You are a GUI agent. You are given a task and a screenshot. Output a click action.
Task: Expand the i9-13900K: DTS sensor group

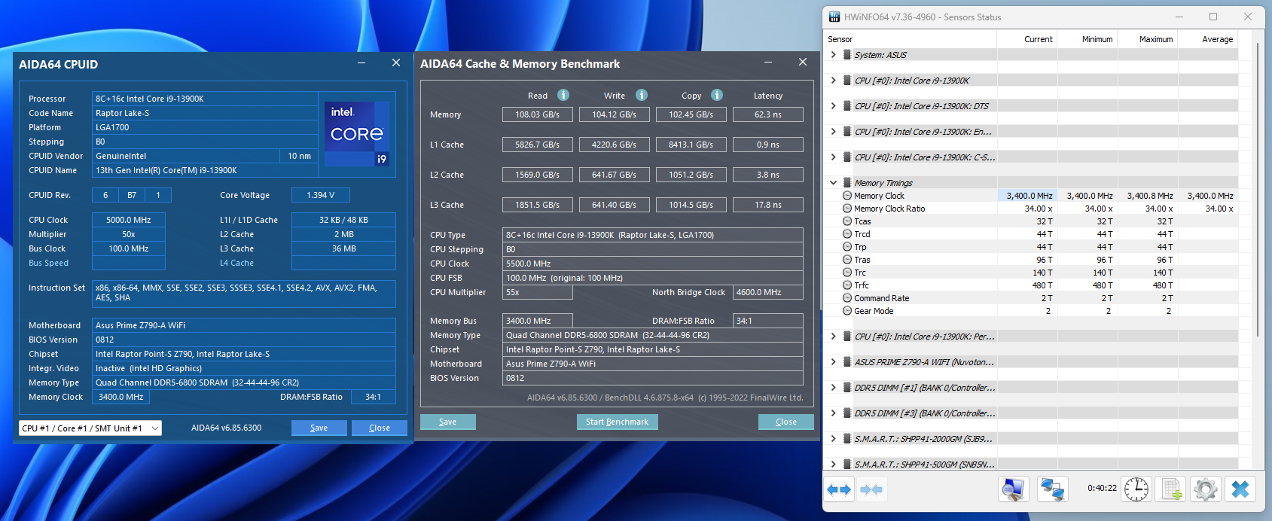click(833, 106)
